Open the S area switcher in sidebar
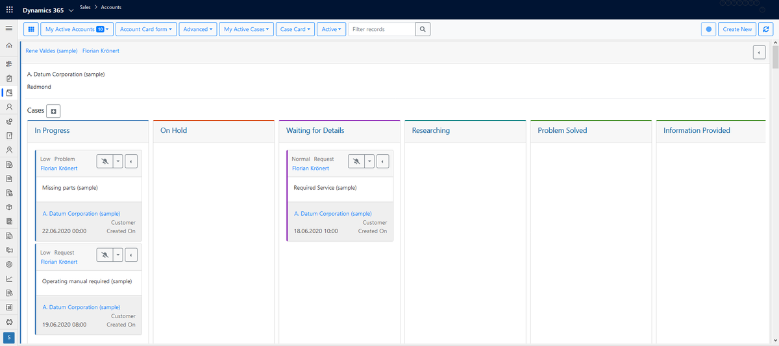 click(9, 337)
